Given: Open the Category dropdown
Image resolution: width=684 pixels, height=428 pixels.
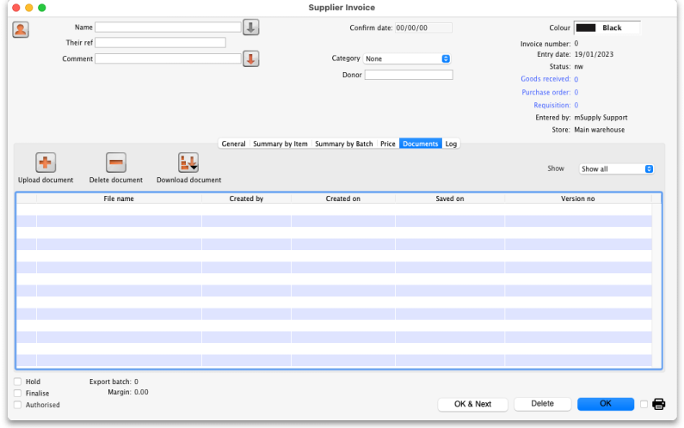Looking at the screenshot, I should click(408, 58).
